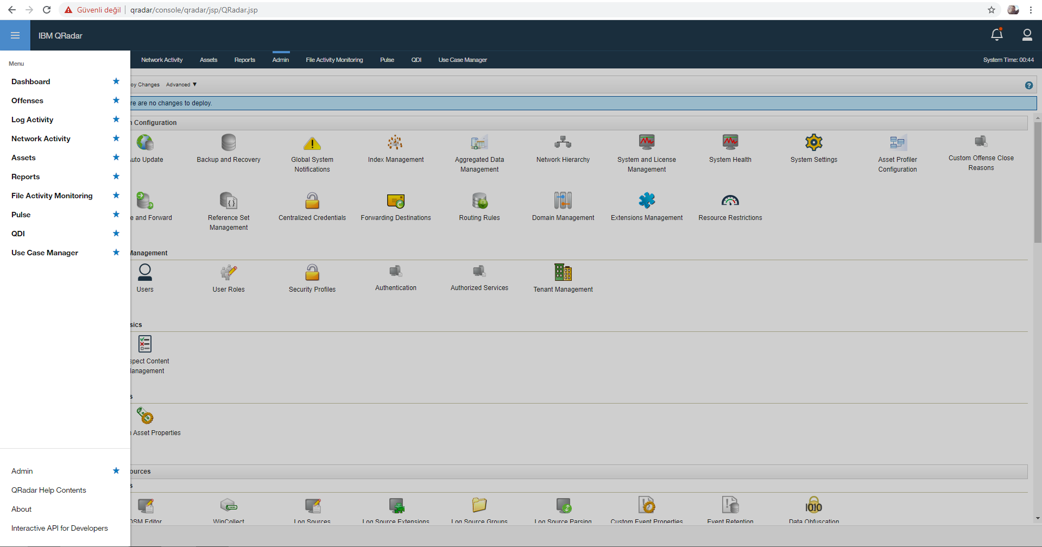Click the browser back arrow
This screenshot has height=547, width=1042.
[12, 10]
